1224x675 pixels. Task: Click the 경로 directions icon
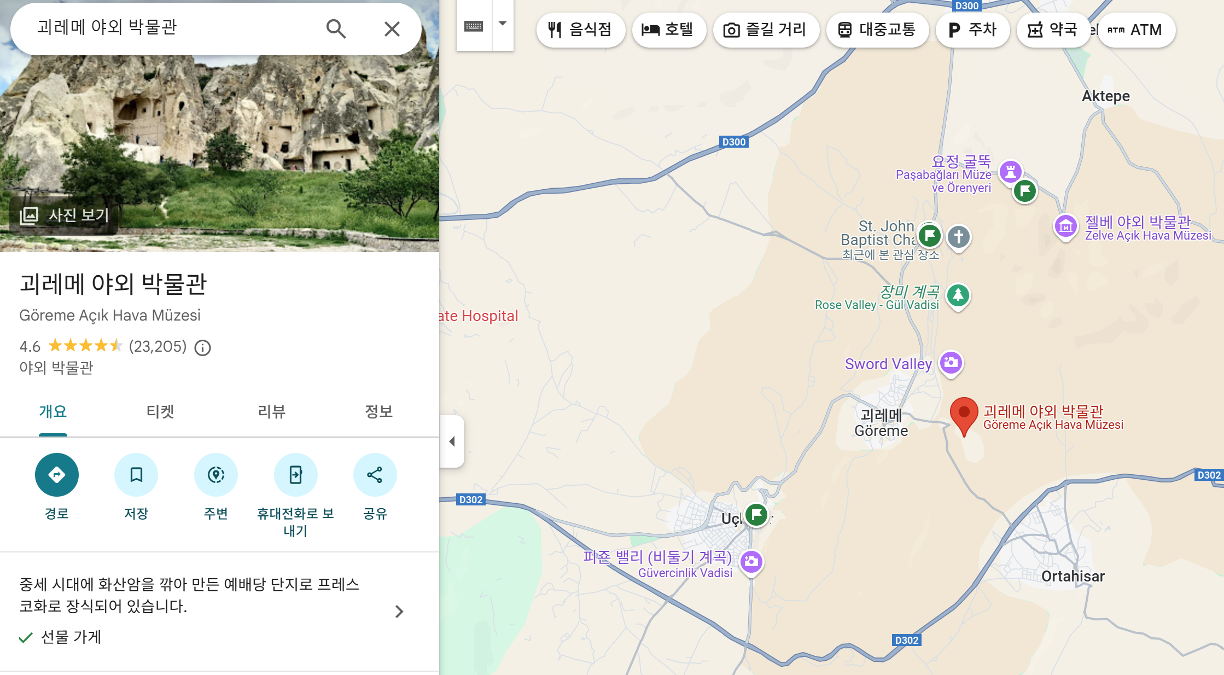(57, 475)
